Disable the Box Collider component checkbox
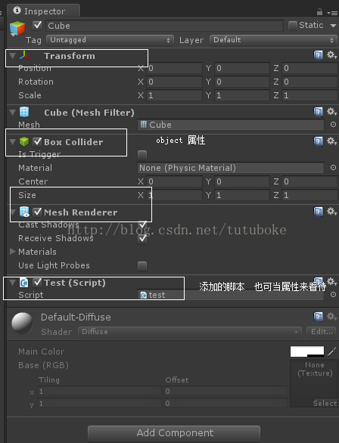339x443 pixels. tap(37, 142)
